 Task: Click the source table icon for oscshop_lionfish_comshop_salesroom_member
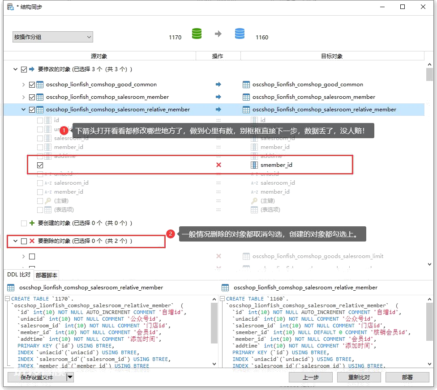[x=40, y=97]
